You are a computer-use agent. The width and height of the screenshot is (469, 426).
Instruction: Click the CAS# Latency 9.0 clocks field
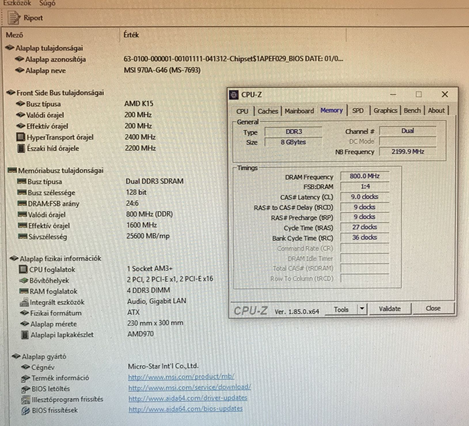pyautogui.click(x=364, y=197)
